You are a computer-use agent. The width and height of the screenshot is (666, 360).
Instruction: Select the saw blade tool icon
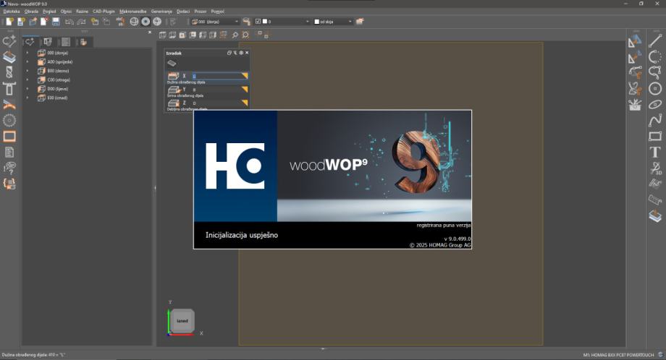[9, 120]
